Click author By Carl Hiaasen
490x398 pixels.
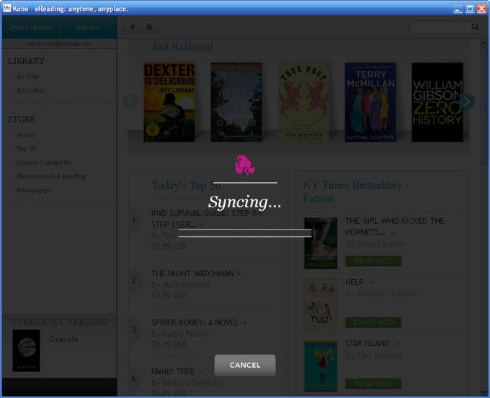(373, 355)
